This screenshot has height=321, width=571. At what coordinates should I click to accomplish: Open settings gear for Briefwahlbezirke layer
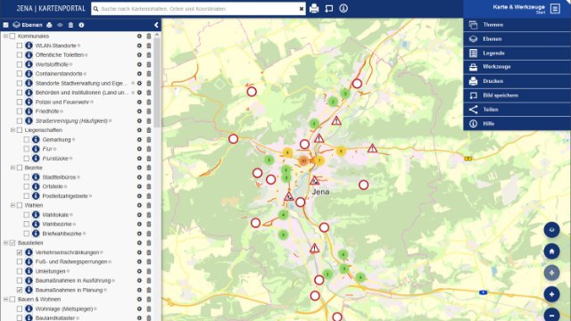pyautogui.click(x=139, y=234)
